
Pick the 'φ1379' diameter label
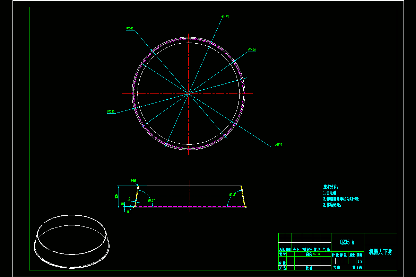coord(278,145)
